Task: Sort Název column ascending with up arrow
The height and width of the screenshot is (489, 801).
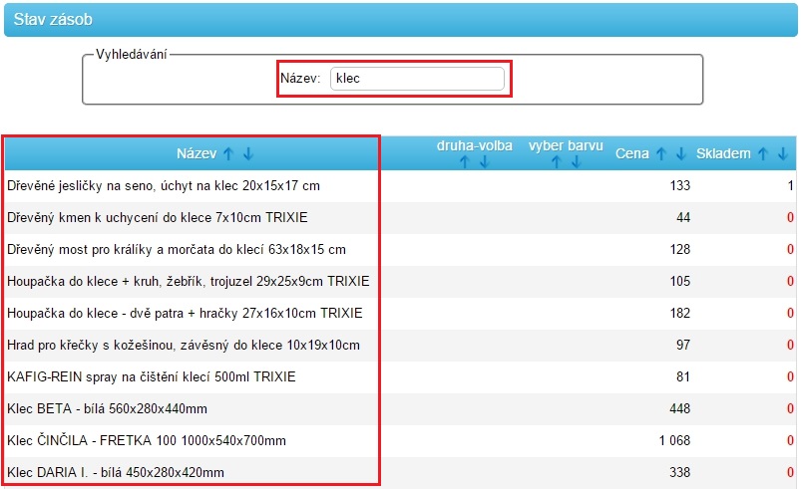Action: 228,154
